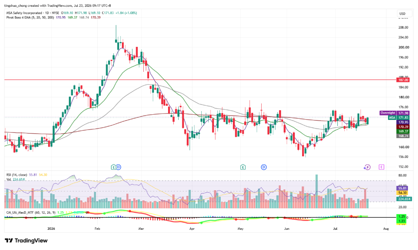
Task: Click the Mar label on time axis
Action: click(x=141, y=229)
